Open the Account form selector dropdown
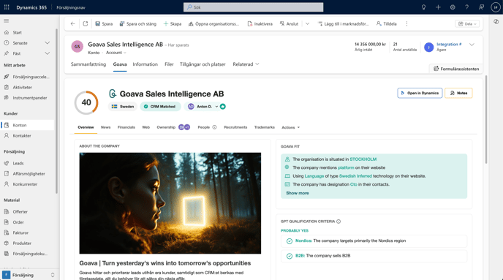The image size is (503, 280). [116, 53]
